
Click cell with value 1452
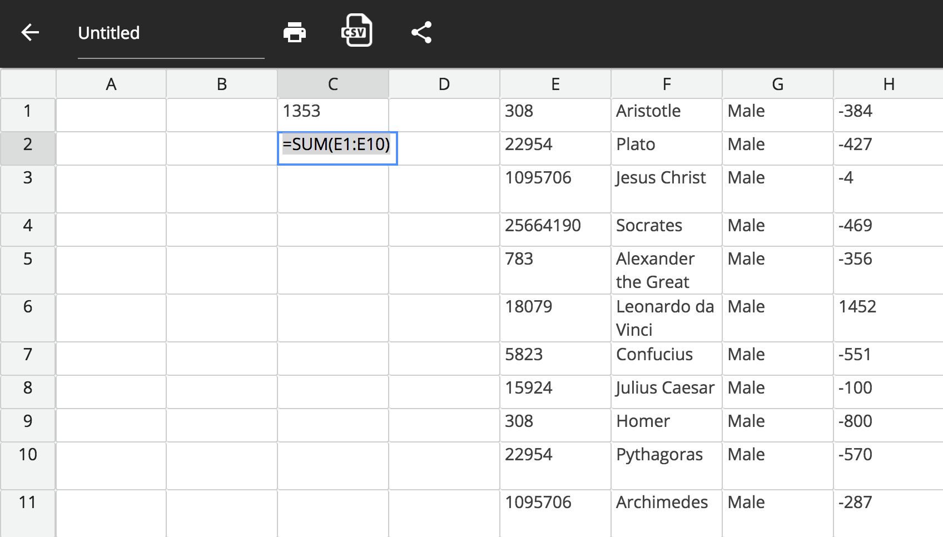coord(888,317)
